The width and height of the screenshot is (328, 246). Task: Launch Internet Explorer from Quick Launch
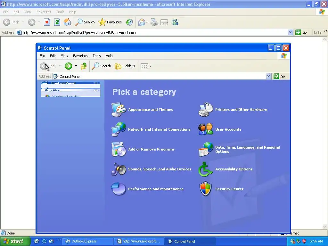[x=44, y=241]
